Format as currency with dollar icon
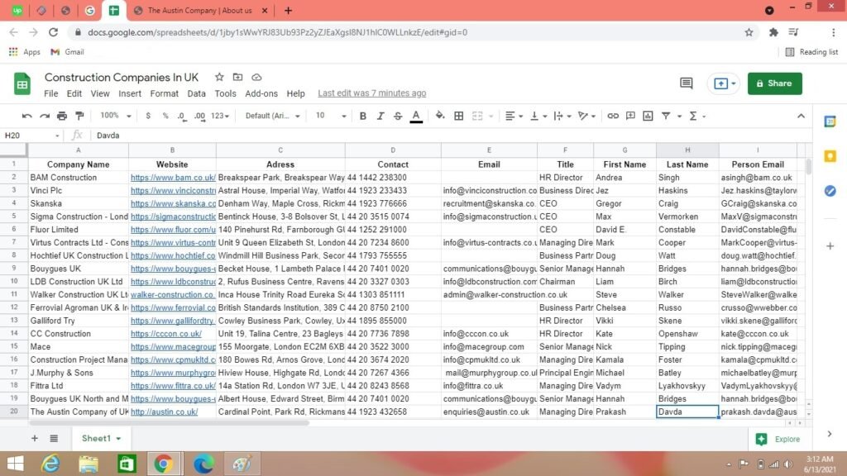The height and width of the screenshot is (476, 847). [148, 116]
